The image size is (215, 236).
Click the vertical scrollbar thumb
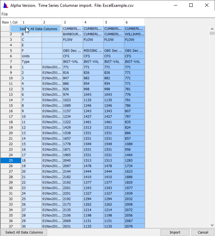[x=212, y=33]
